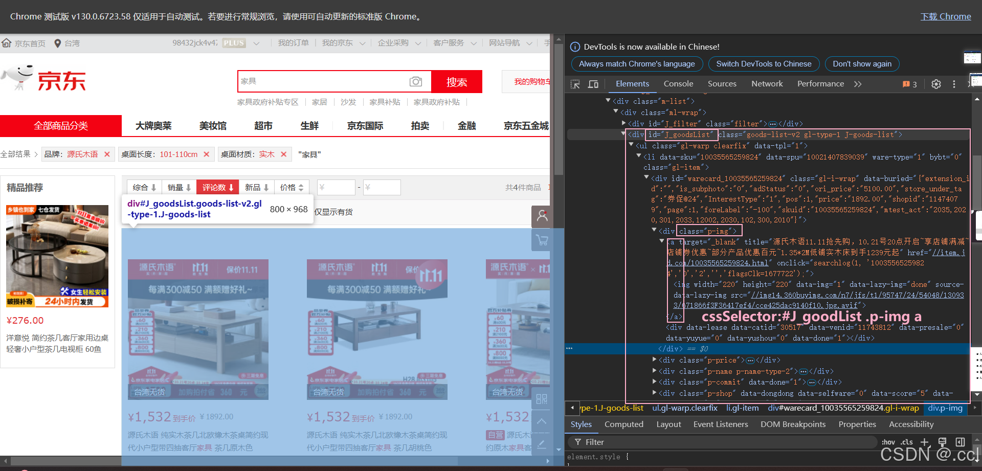Switch to the Sources tab
The width and height of the screenshot is (982, 471).
(722, 84)
